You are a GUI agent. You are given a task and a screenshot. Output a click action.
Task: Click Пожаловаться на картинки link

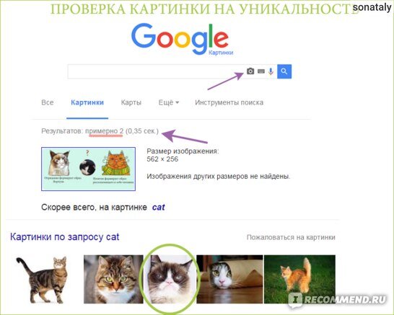[x=291, y=237]
